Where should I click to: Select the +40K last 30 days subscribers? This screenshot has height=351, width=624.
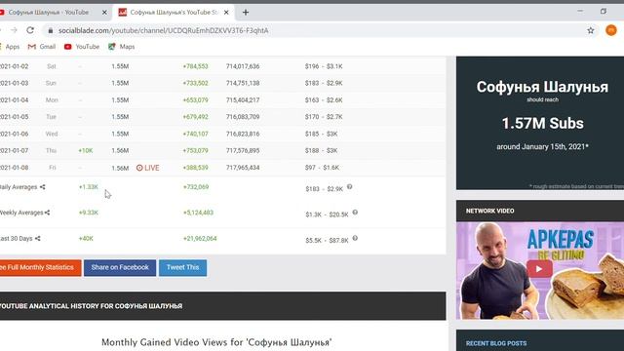pyautogui.click(x=86, y=238)
